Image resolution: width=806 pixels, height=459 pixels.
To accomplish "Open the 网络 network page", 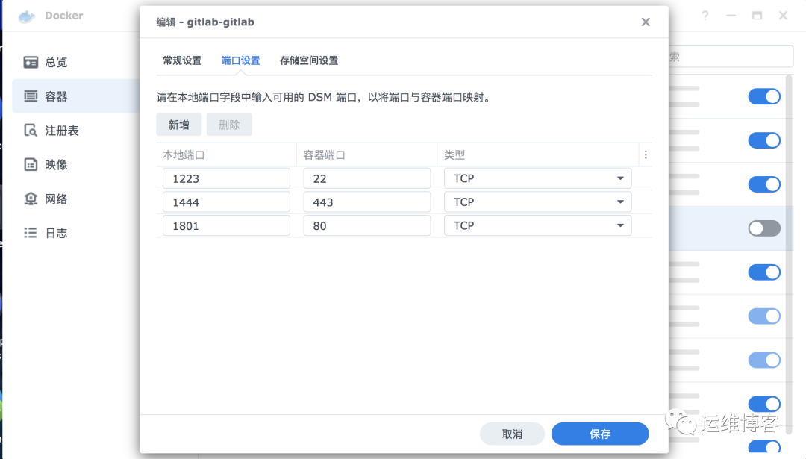I will [46, 199].
